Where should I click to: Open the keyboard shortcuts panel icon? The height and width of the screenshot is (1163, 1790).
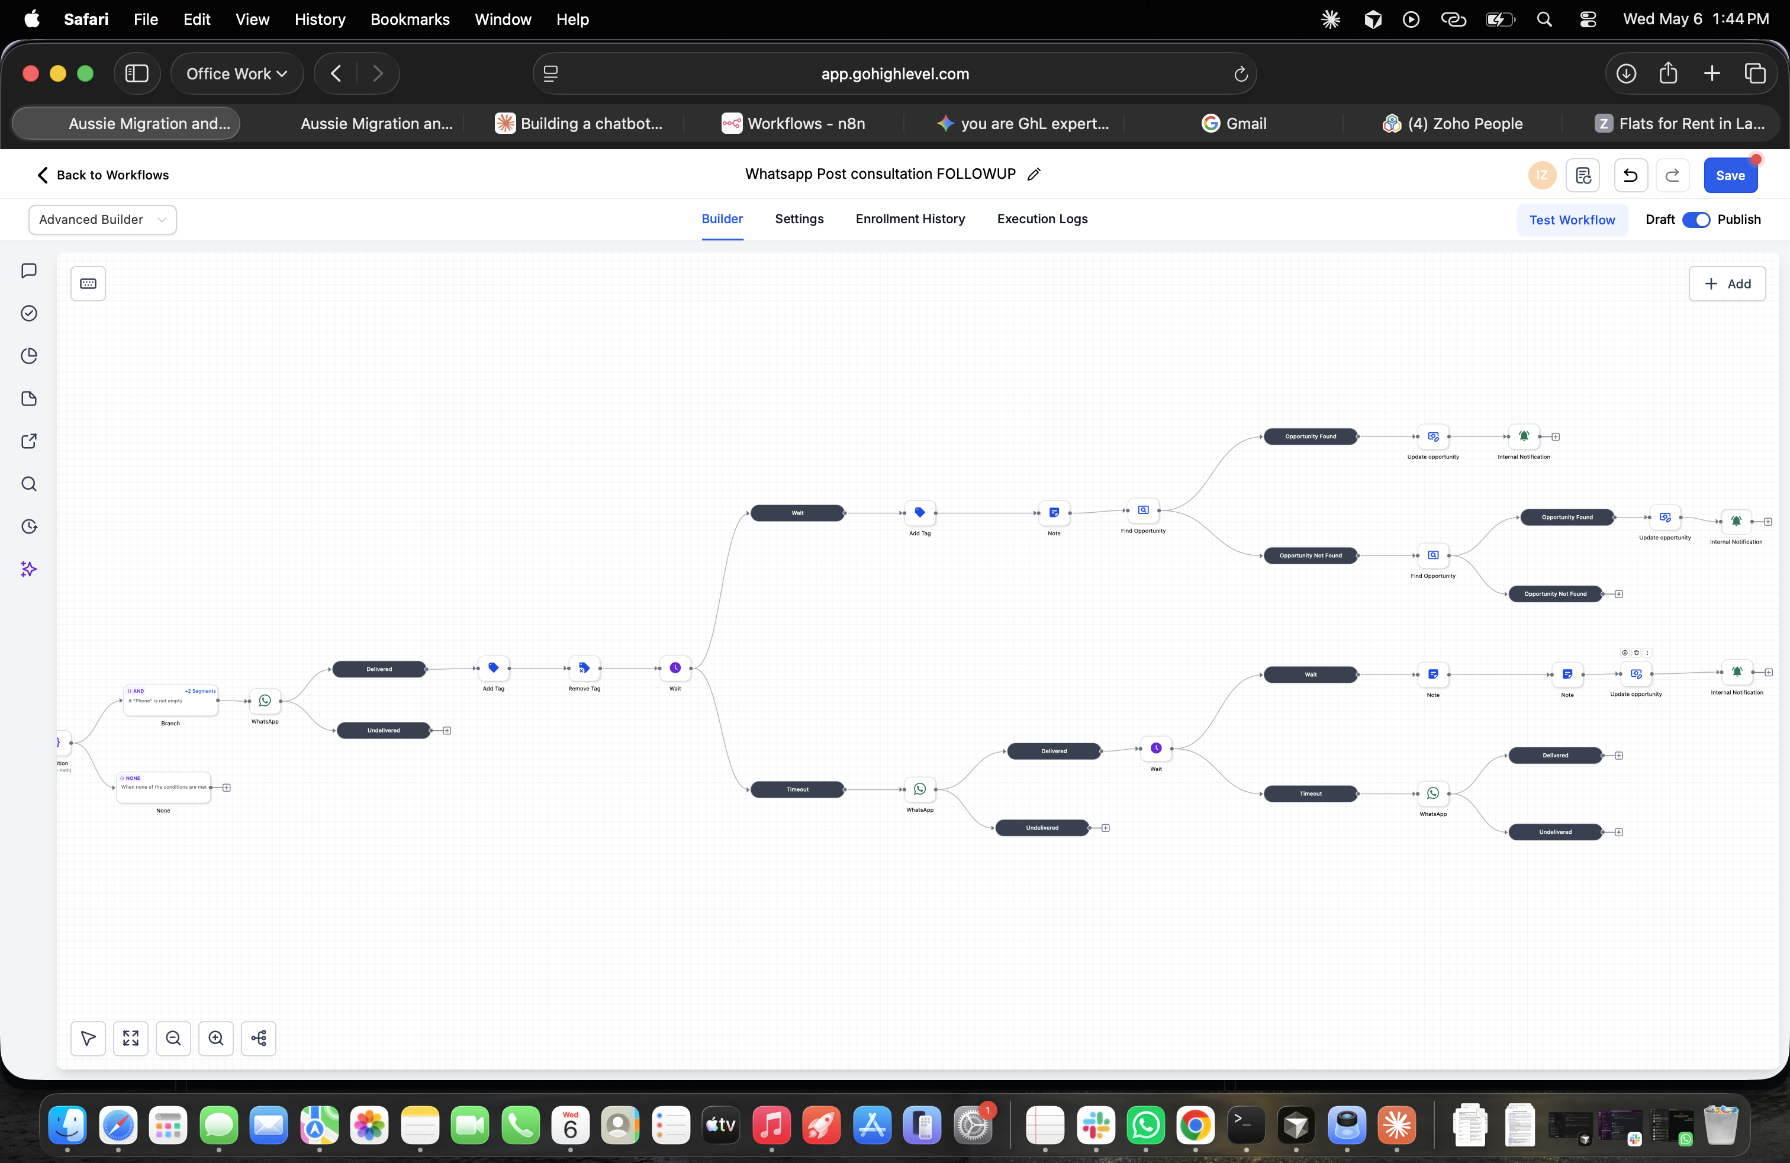coord(88,284)
